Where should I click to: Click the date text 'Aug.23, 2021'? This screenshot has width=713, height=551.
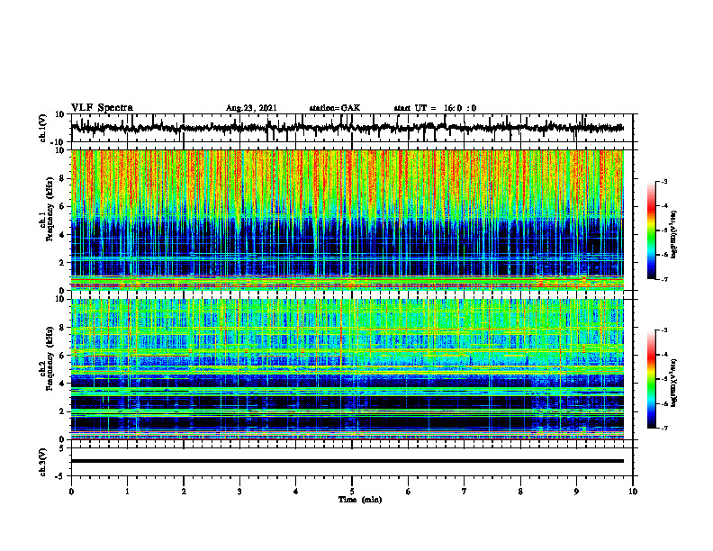[x=251, y=108]
